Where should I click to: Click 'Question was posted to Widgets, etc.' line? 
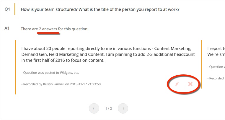pyautogui.click(x=50, y=73)
